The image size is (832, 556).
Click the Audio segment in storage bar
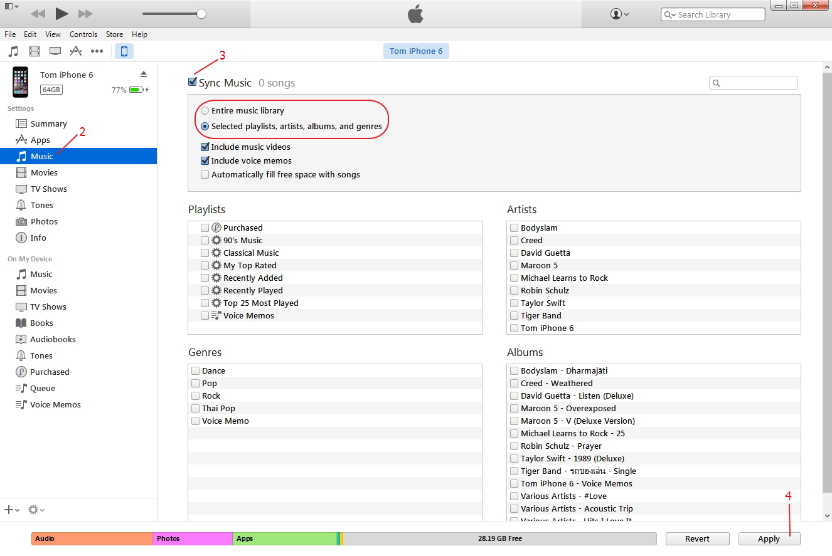coord(92,538)
